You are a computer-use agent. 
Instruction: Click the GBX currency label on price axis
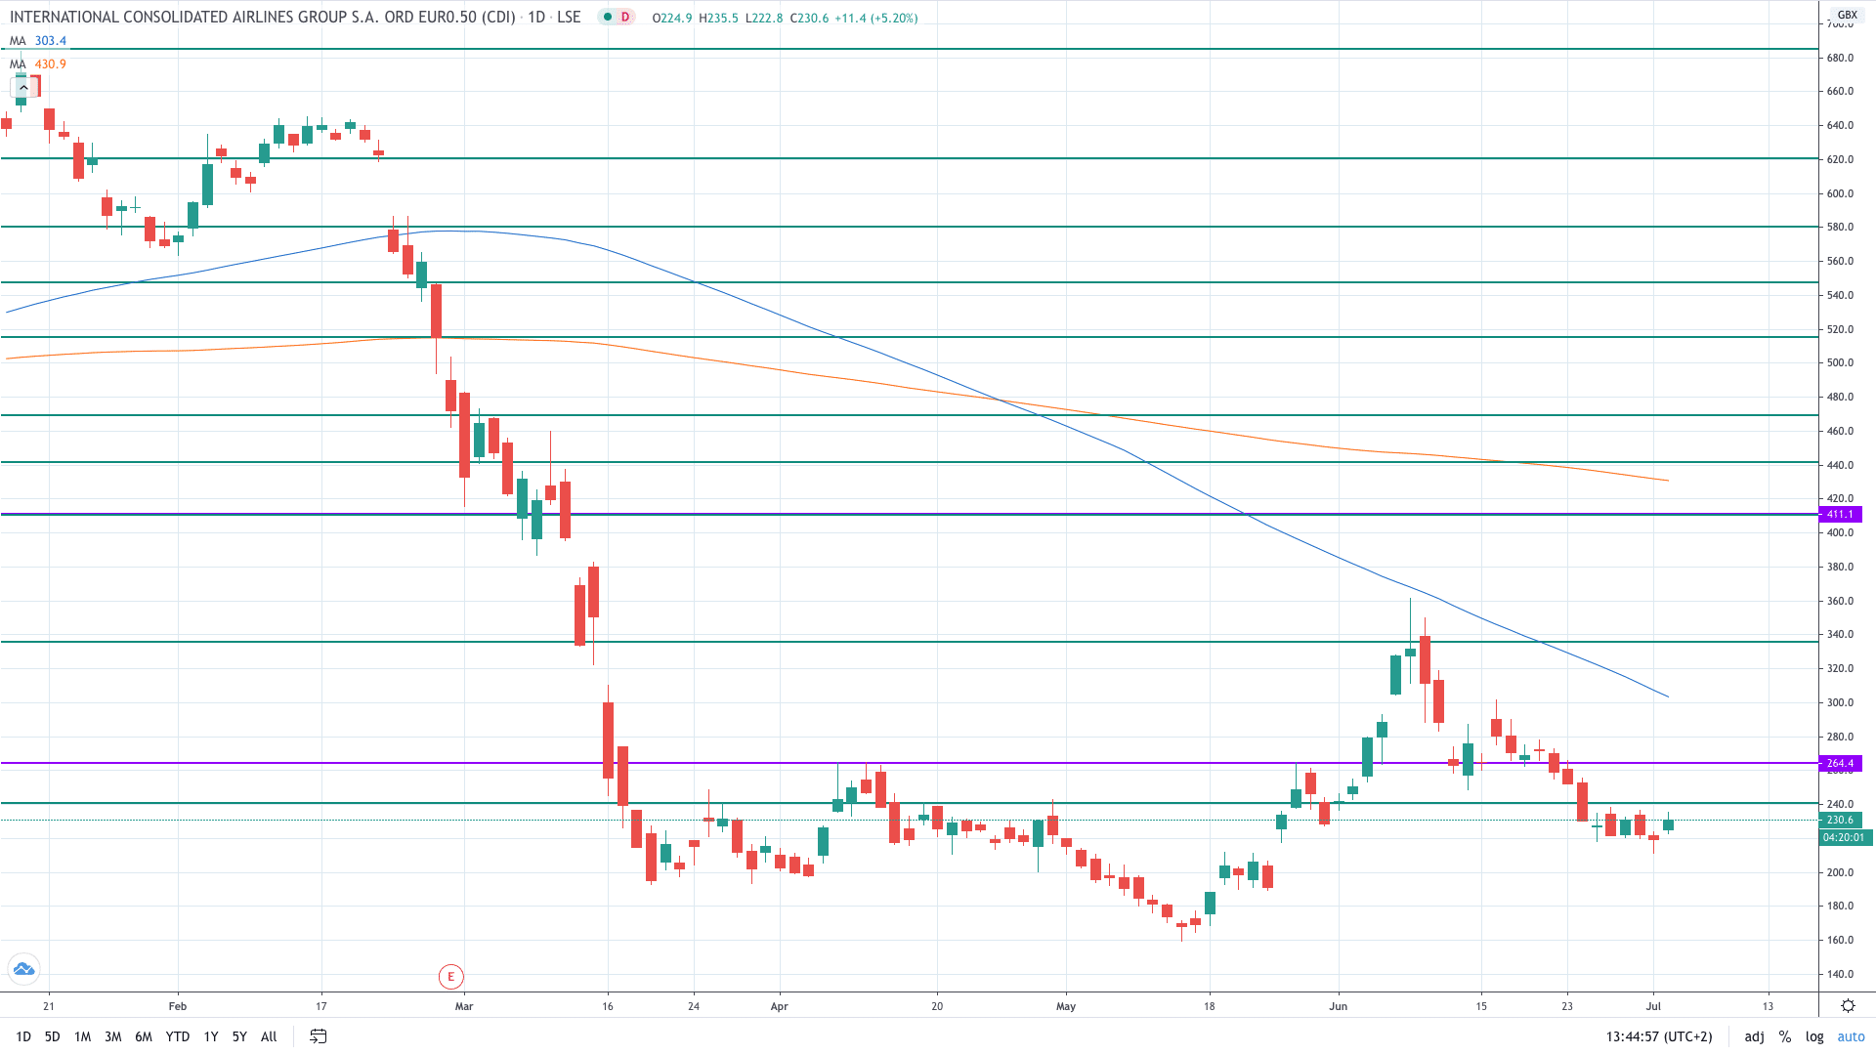1848,14
